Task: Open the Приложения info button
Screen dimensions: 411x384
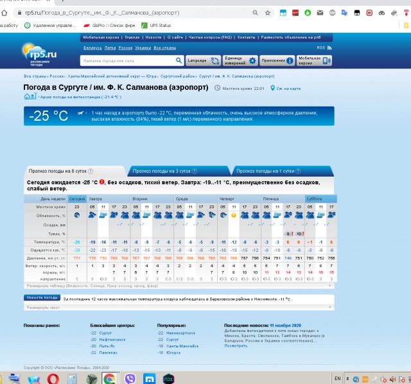Action: (277, 60)
